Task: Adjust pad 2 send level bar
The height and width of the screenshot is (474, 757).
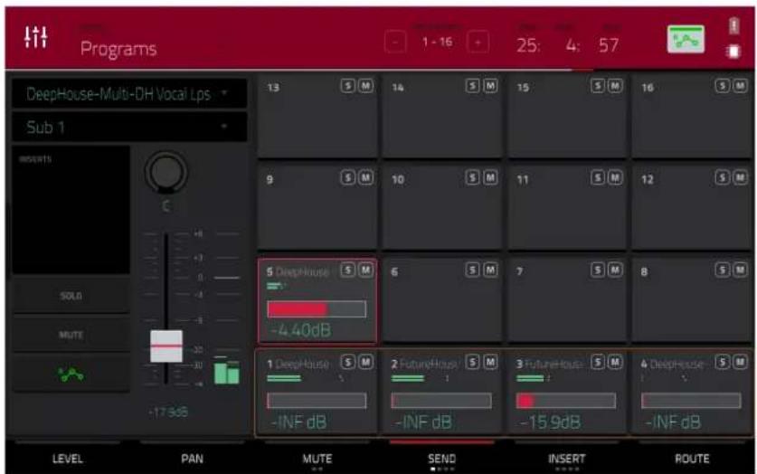Action: pos(441,401)
